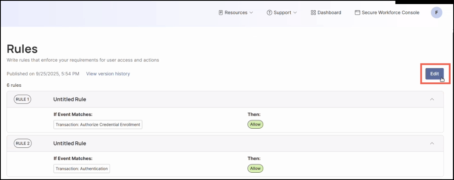This screenshot has height=180, width=454.
Task: Open View version history link
Action: tap(108, 74)
